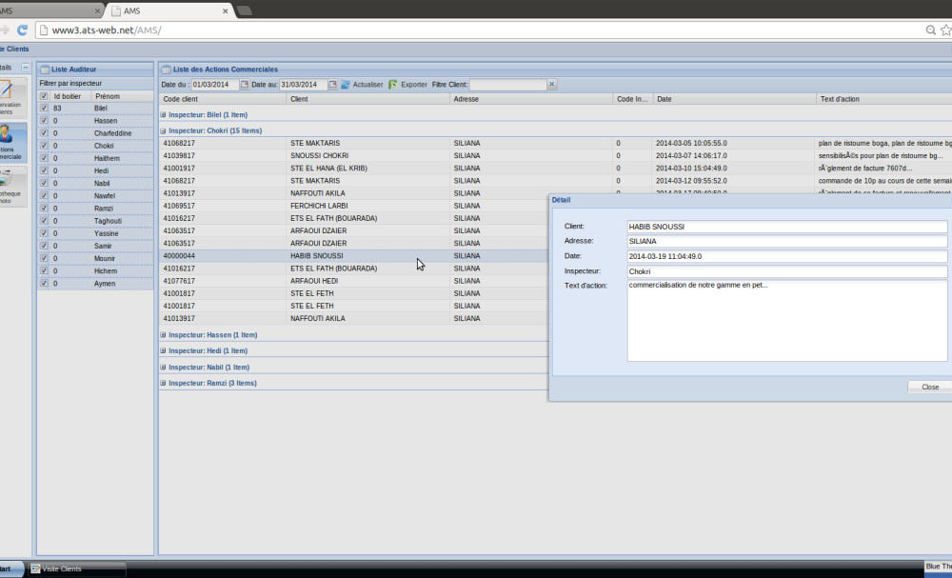This screenshot has height=578, width=952.
Task: Clear the Filtre Client field with X icon
Action: pyautogui.click(x=551, y=85)
